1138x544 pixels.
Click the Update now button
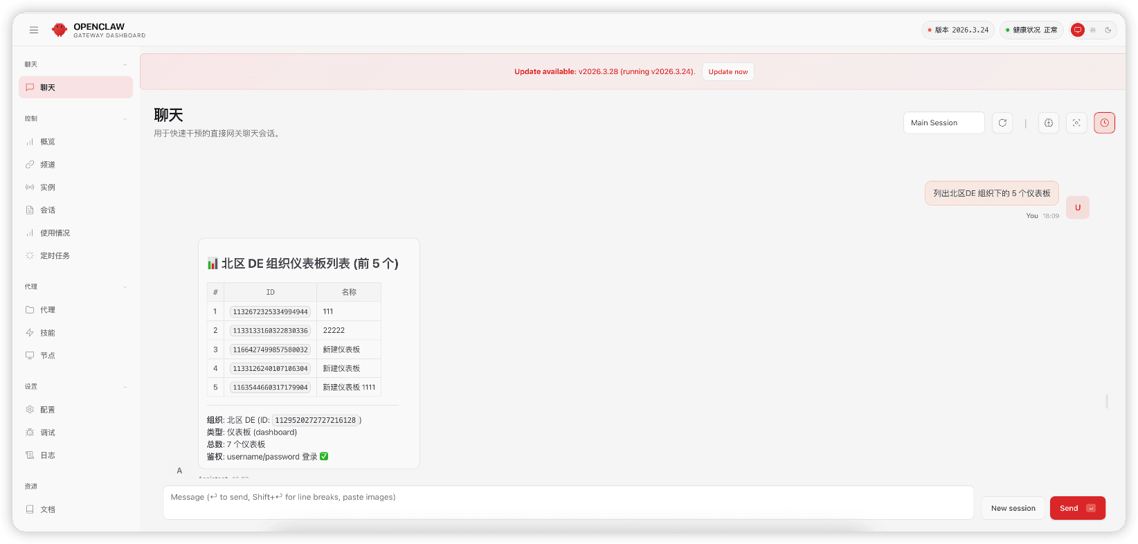[x=728, y=72]
